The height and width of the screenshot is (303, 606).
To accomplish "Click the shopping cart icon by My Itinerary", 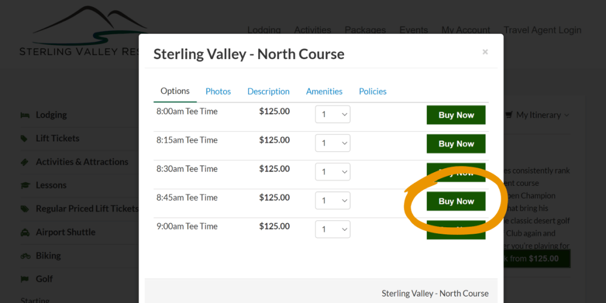I will [x=508, y=115].
